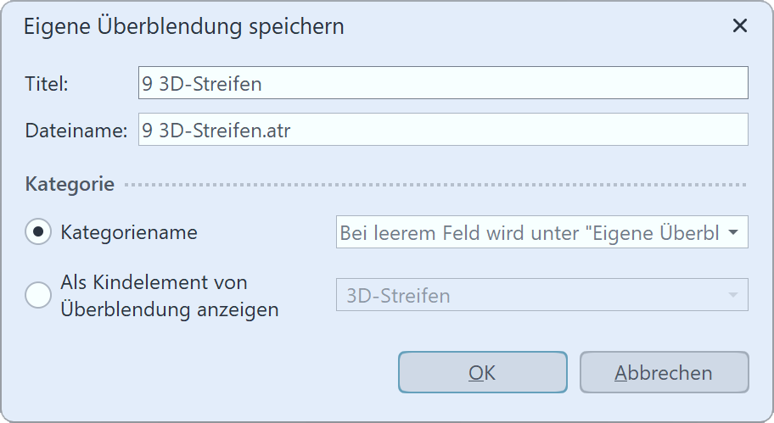Click the Kategorie section heading
774x423 pixels.
[70, 184]
